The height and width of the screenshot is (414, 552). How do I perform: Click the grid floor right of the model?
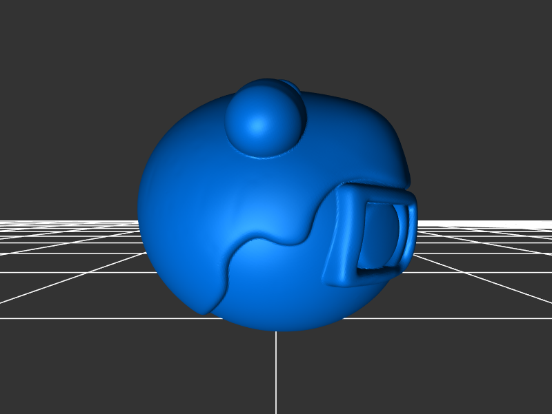pos(483,262)
